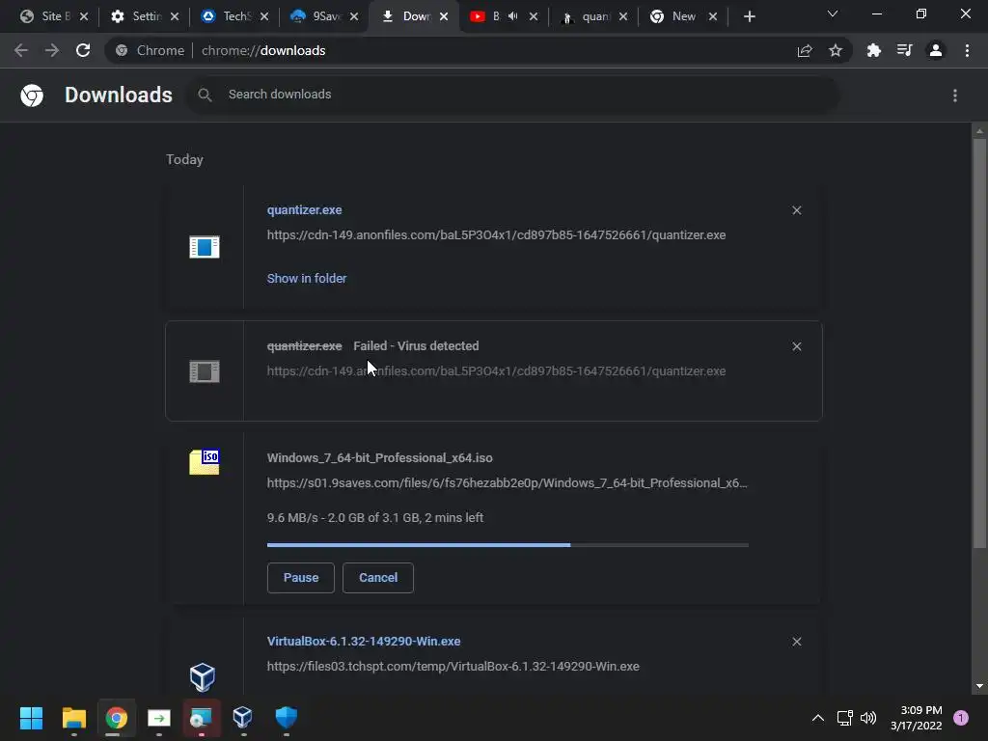Open the VirtualBox taskbar icon
The height and width of the screenshot is (741, 988).
242,718
